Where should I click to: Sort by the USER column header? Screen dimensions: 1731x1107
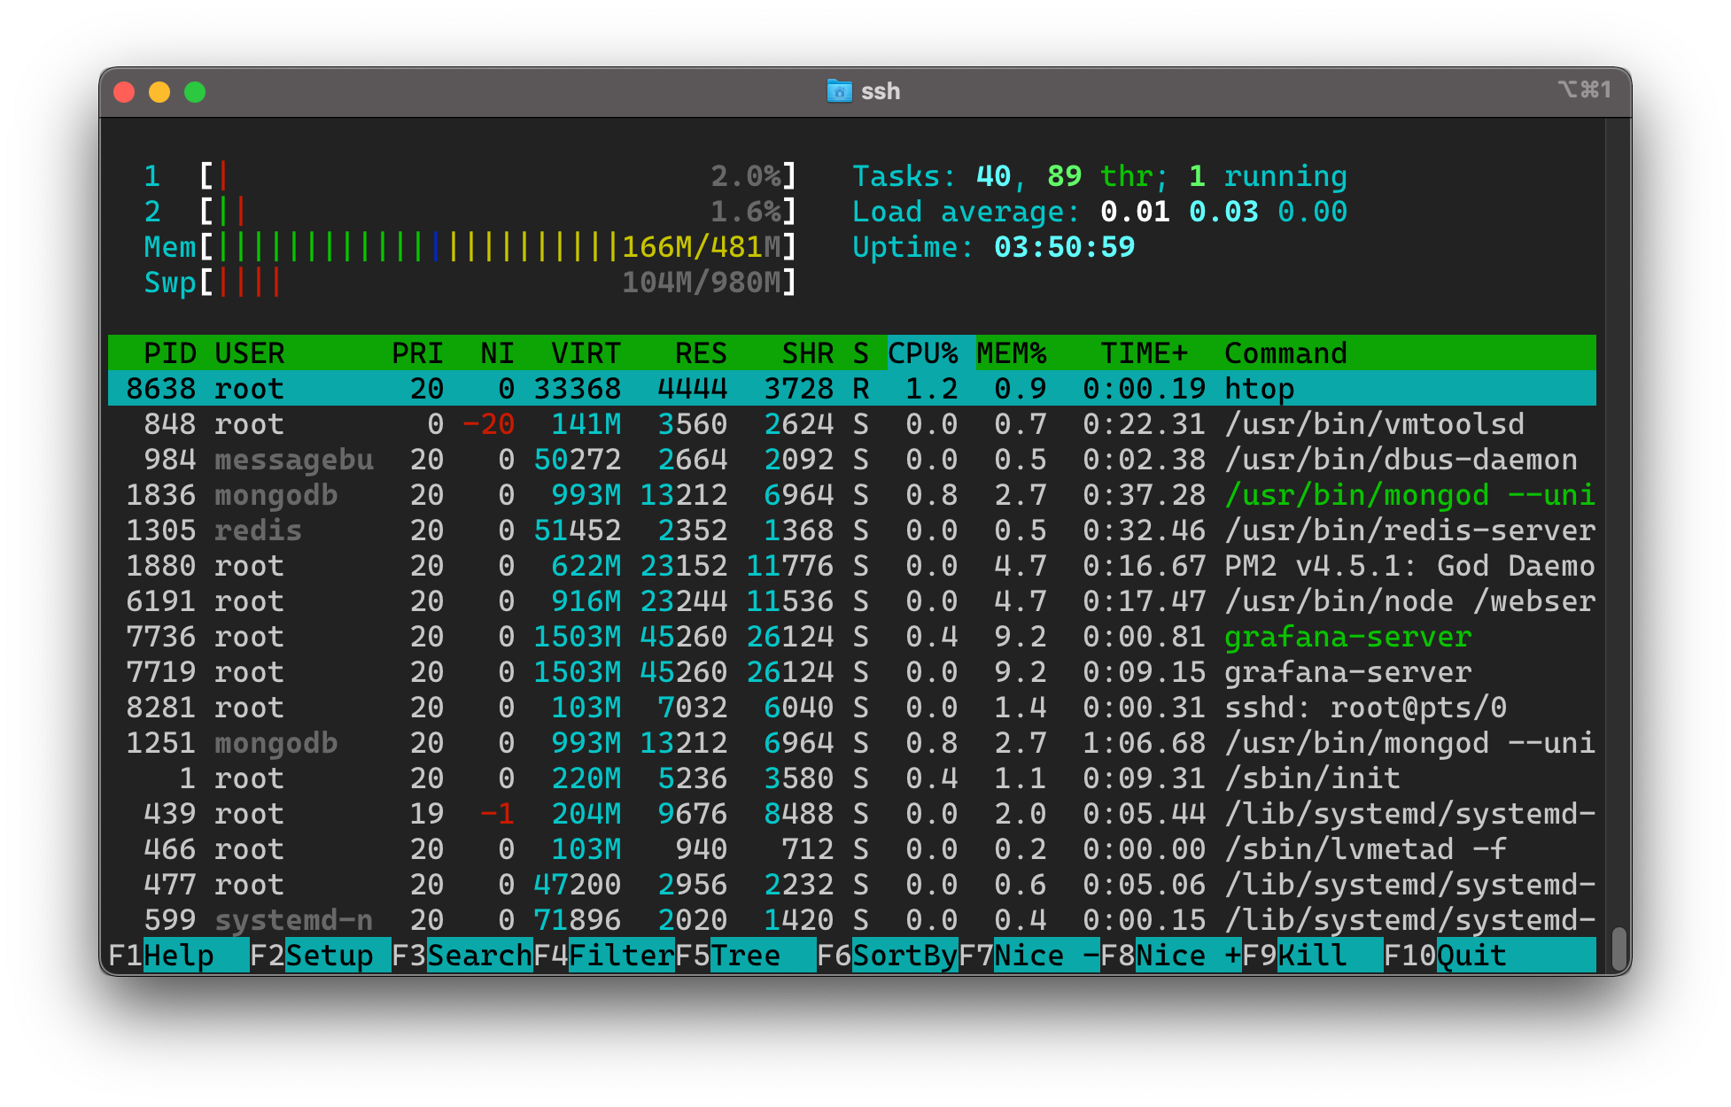[x=249, y=353]
